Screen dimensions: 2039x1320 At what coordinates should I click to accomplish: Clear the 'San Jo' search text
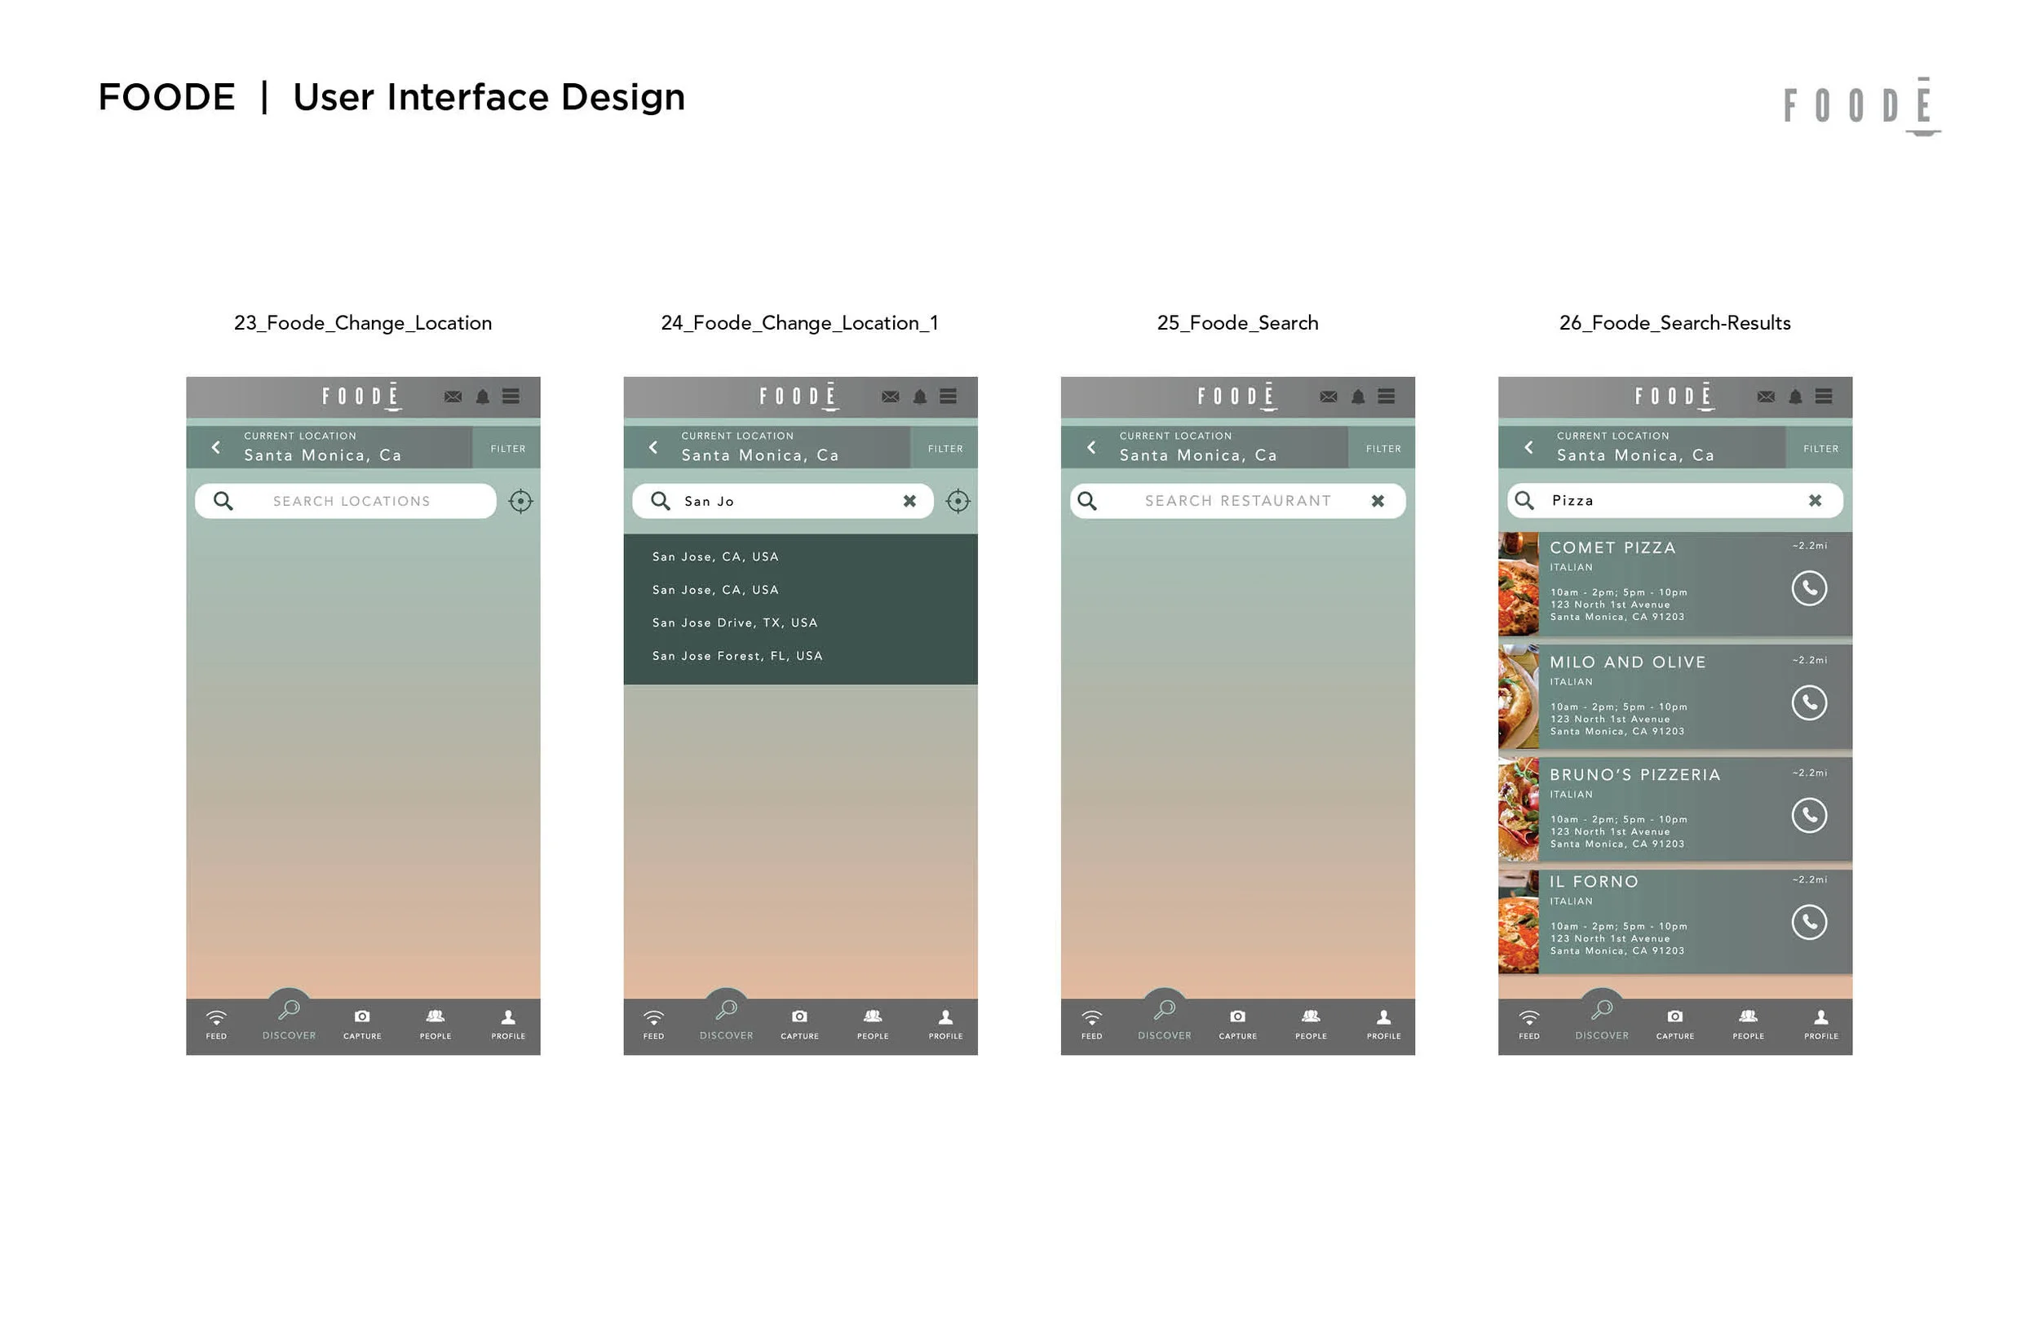909,501
